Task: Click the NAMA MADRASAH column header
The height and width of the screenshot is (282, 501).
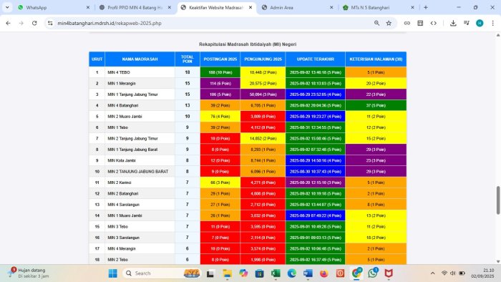Action: [x=140, y=59]
